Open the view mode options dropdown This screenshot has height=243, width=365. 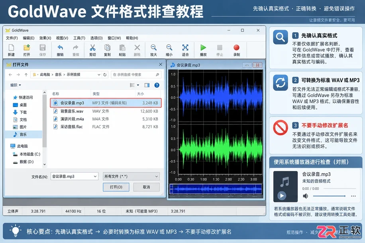pyautogui.click(x=138, y=85)
